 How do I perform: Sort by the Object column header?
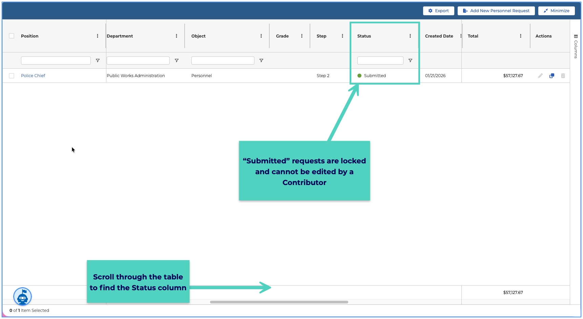[199, 36]
